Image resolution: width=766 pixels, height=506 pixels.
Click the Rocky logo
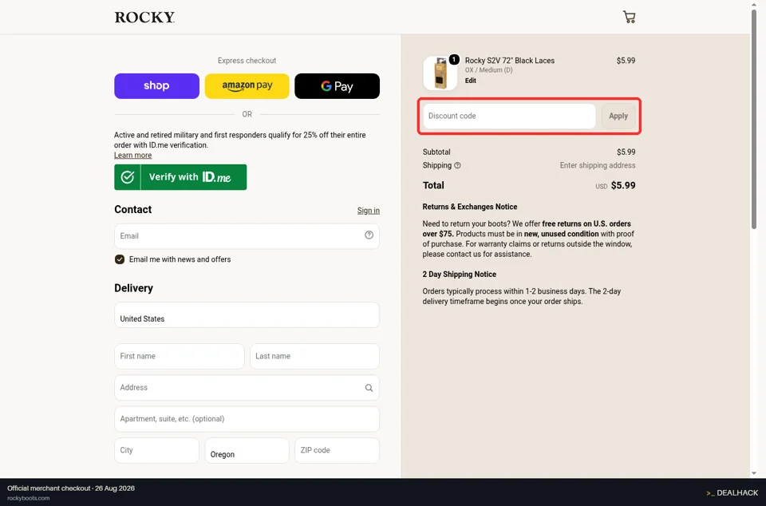(144, 18)
